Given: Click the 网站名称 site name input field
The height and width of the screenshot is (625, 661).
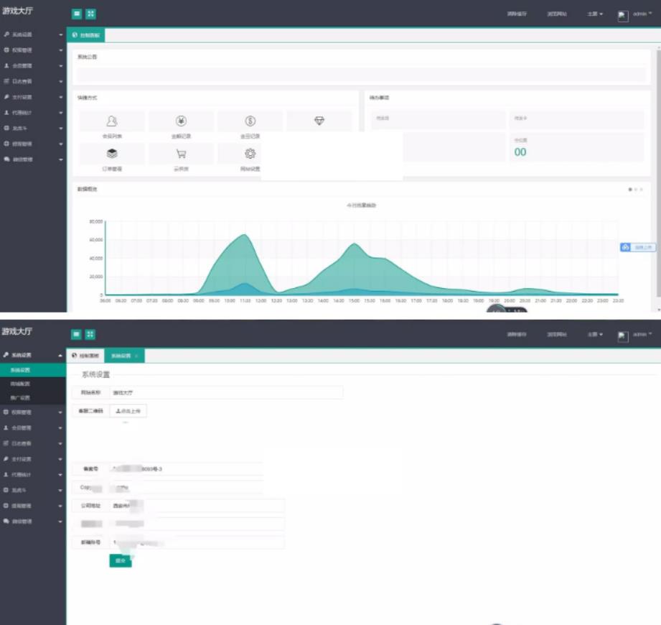Looking at the screenshot, I should click(x=225, y=393).
